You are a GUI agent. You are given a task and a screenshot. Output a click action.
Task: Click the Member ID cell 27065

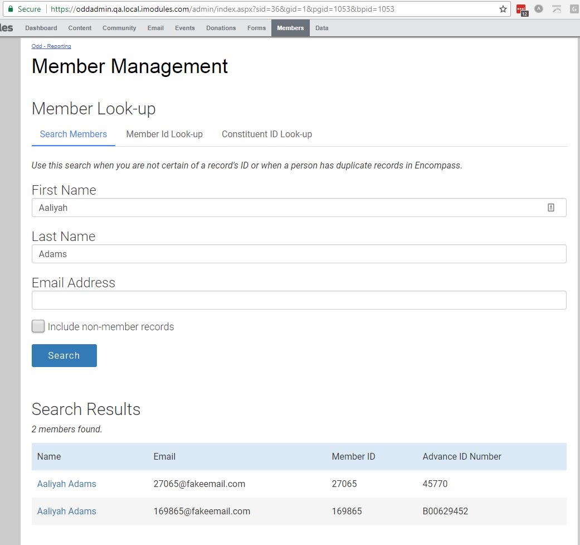[x=344, y=484]
